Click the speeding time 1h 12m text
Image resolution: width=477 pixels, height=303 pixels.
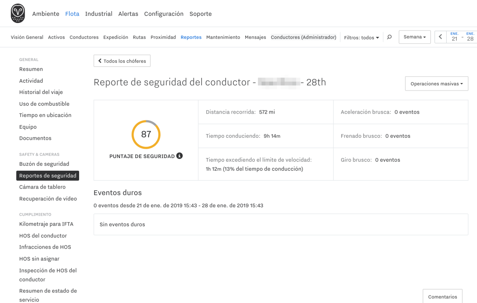254,169
